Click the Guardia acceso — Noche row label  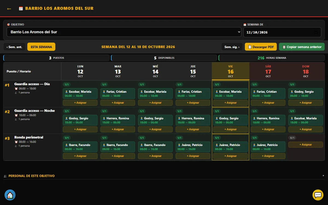point(34,111)
